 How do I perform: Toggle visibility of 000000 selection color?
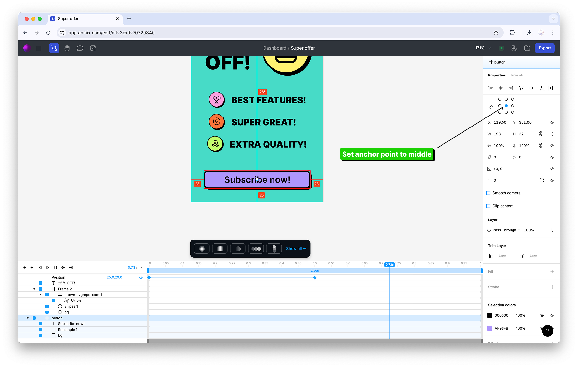pyautogui.click(x=542, y=315)
